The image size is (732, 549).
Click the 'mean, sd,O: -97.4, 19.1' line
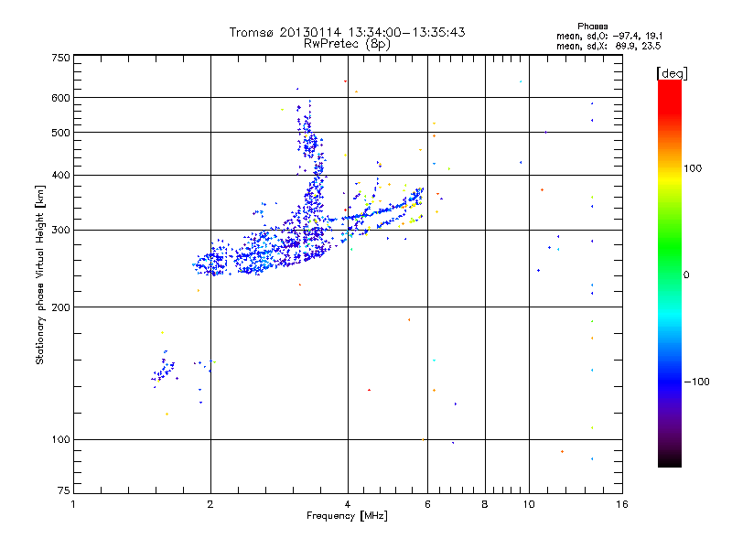coord(609,36)
